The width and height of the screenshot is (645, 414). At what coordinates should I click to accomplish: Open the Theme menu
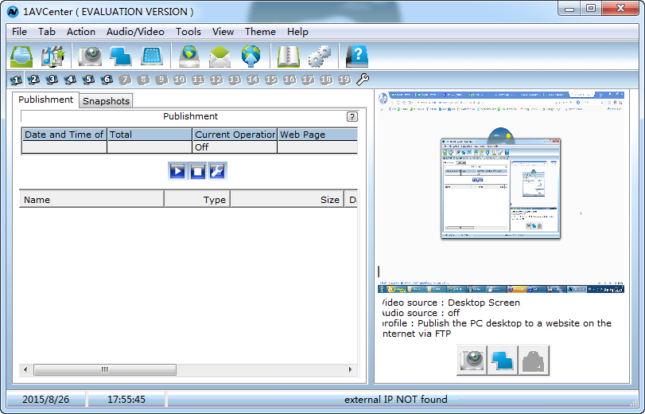click(260, 32)
